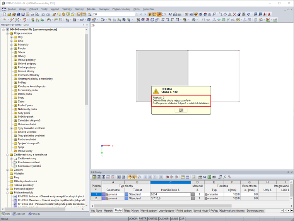Click the Open folder icon

point(9,14)
